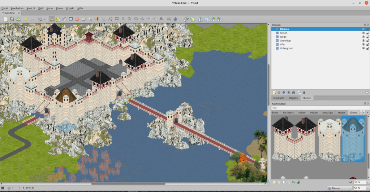The height and width of the screenshot is (192, 370).
Task: Lock the Wege layer
Action: pyautogui.click(x=367, y=37)
